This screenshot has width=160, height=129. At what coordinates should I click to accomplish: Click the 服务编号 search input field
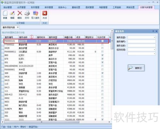coord(142,41)
